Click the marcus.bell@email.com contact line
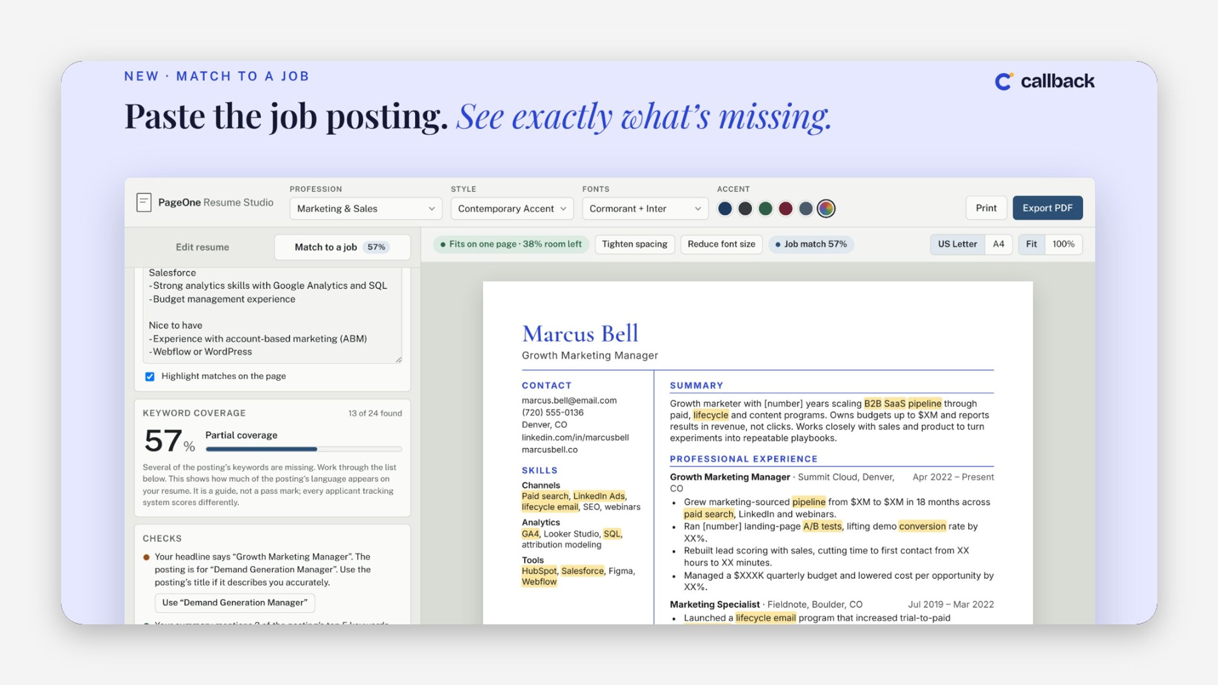Screen dimensions: 1218x685 (x=569, y=401)
